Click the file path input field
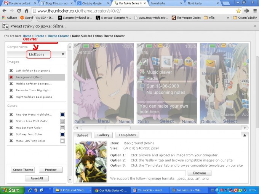 148,173
